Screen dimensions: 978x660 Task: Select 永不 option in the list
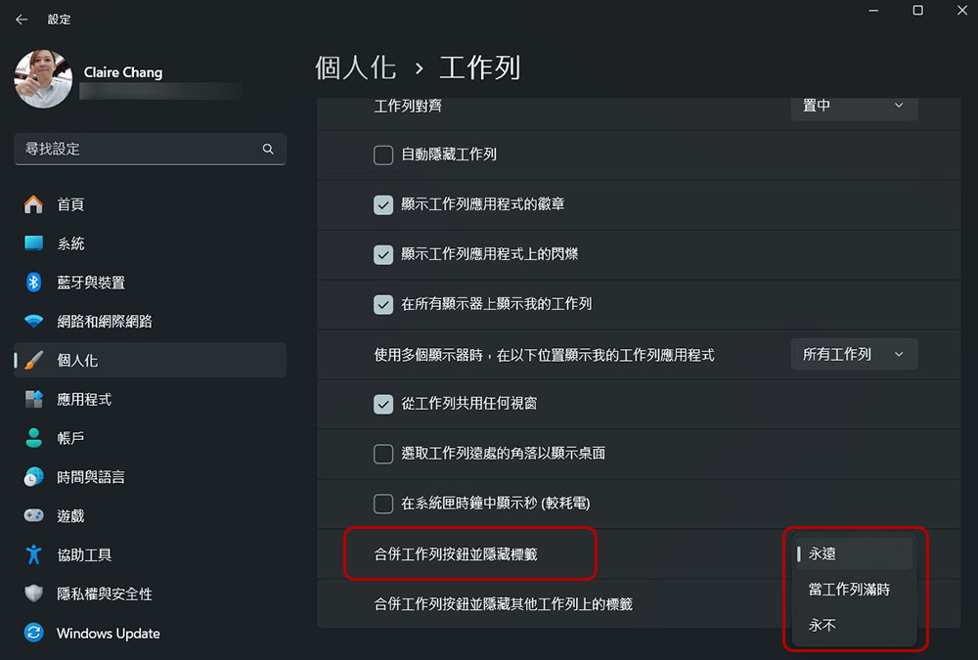[x=822, y=625]
